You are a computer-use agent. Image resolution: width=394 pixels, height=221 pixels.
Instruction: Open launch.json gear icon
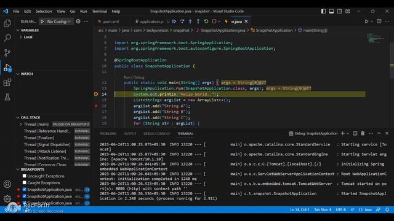78,21
